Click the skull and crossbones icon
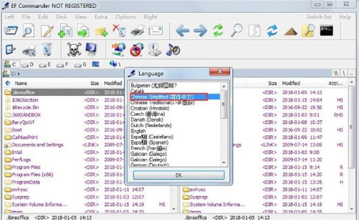Screen dimensions: 359x220 [74, 49]
